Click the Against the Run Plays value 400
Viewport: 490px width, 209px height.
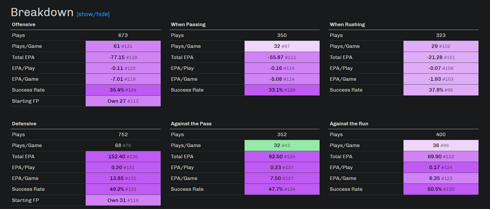click(441, 134)
